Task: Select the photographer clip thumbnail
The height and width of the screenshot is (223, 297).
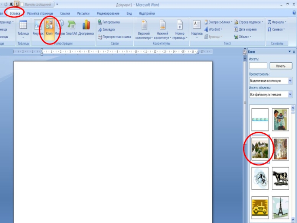Action: point(281,120)
